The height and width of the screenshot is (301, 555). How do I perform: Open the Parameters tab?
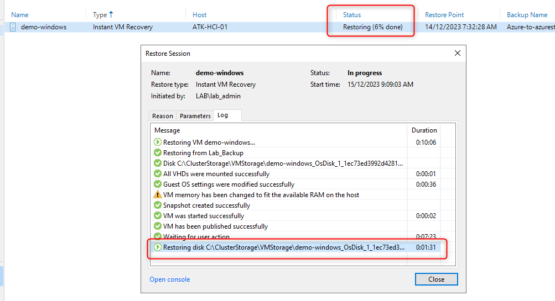coord(195,116)
